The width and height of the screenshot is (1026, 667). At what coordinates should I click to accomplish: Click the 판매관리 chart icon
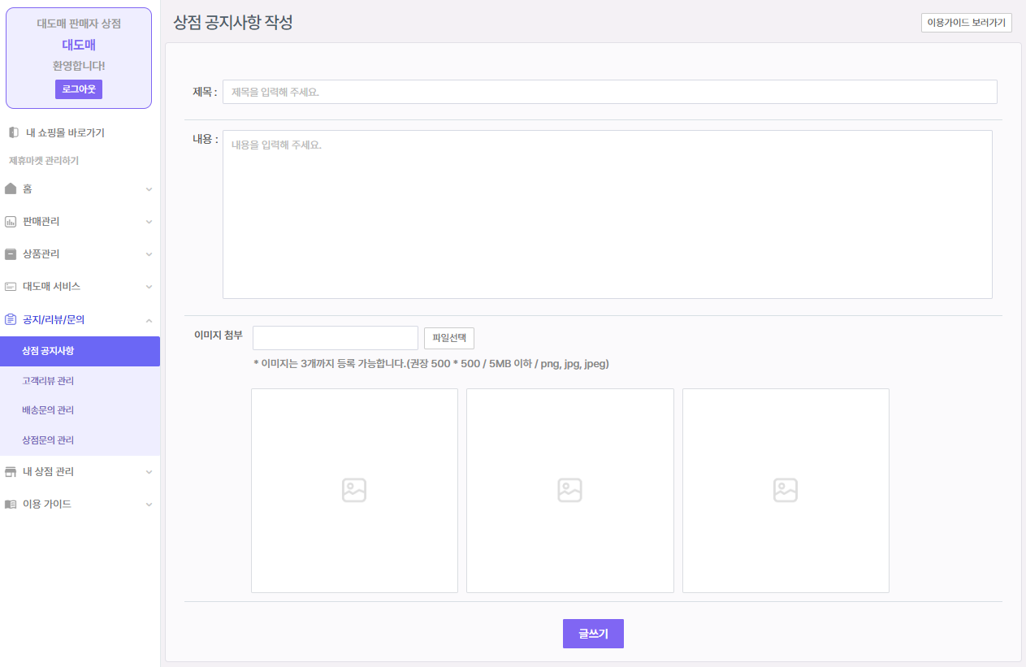pos(11,222)
